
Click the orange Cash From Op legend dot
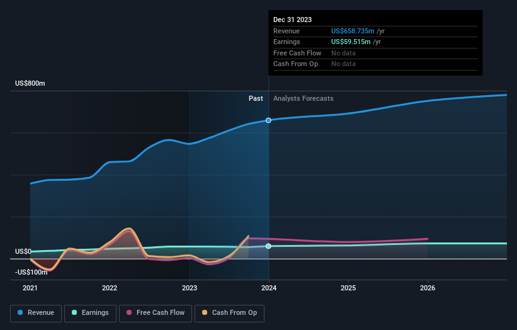coord(205,312)
